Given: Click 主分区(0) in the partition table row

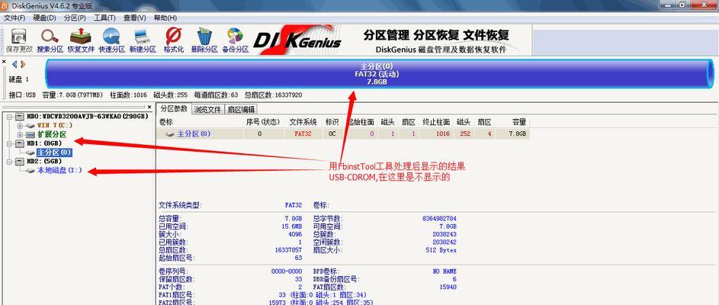Looking at the screenshot, I should (194, 134).
